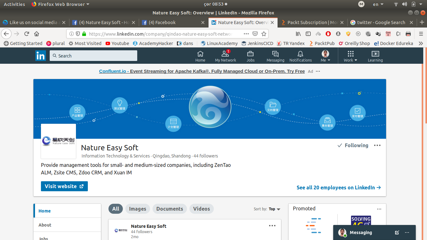Image resolution: width=427 pixels, height=240 pixels.
Task: Open Learning in LinkedIn navbar
Action: 375,56
